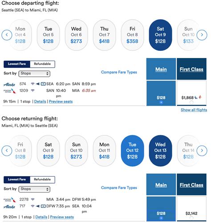The height and width of the screenshot is (223, 211).
Task: Click the Wi-Fi icon on flight 574
Action: point(32,84)
